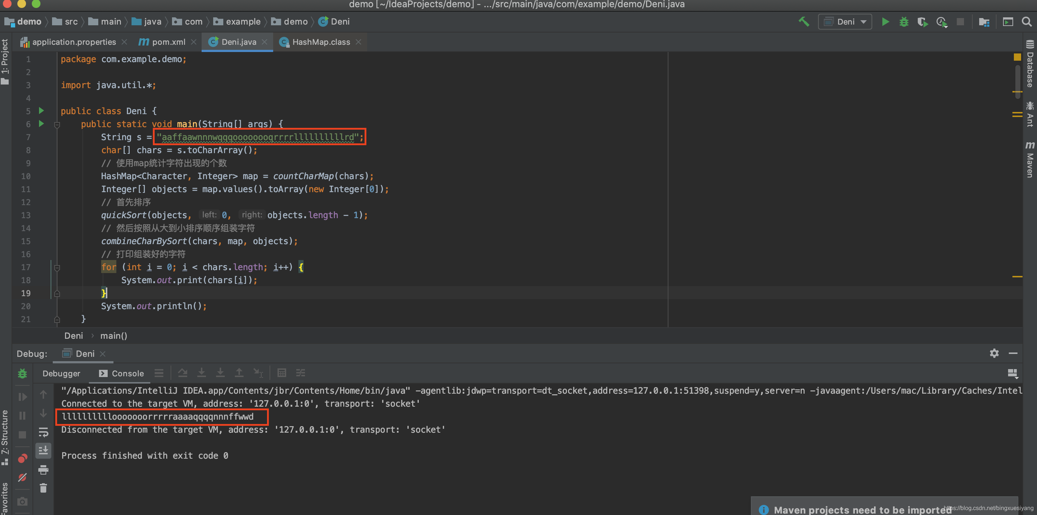This screenshot has width=1037, height=515.
Task: Run Deni with green play button
Action: [x=885, y=22]
